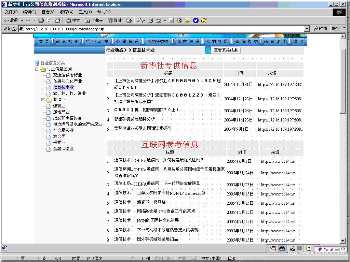The height and width of the screenshot is (262, 350).
Task: Click the Stop button in IE toolbar
Action: coord(41,20)
